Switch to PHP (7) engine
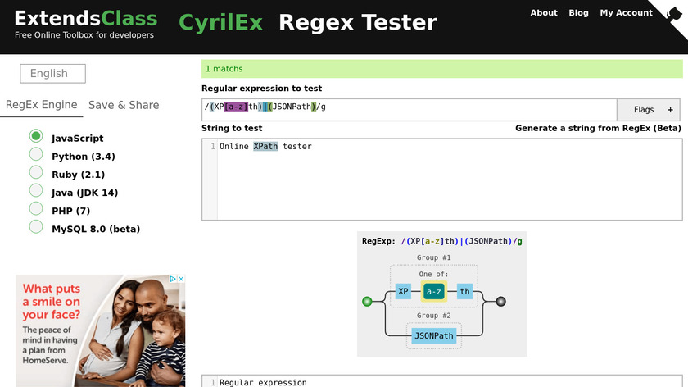This screenshot has width=688, height=387. pyautogui.click(x=36, y=208)
